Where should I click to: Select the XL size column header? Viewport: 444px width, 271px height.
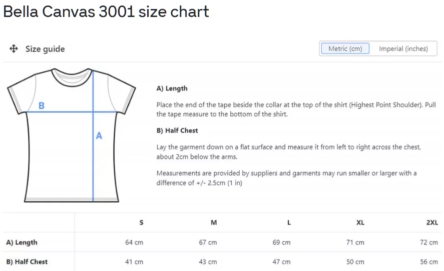pos(360,222)
